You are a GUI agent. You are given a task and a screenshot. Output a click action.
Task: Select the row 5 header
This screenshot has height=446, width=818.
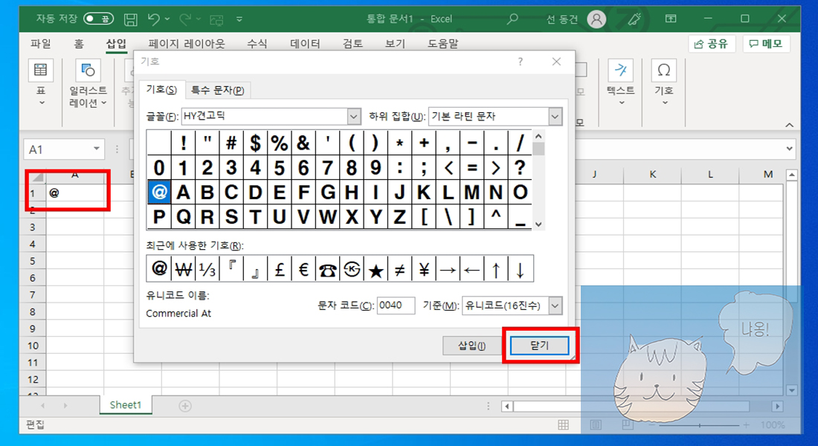(32, 261)
